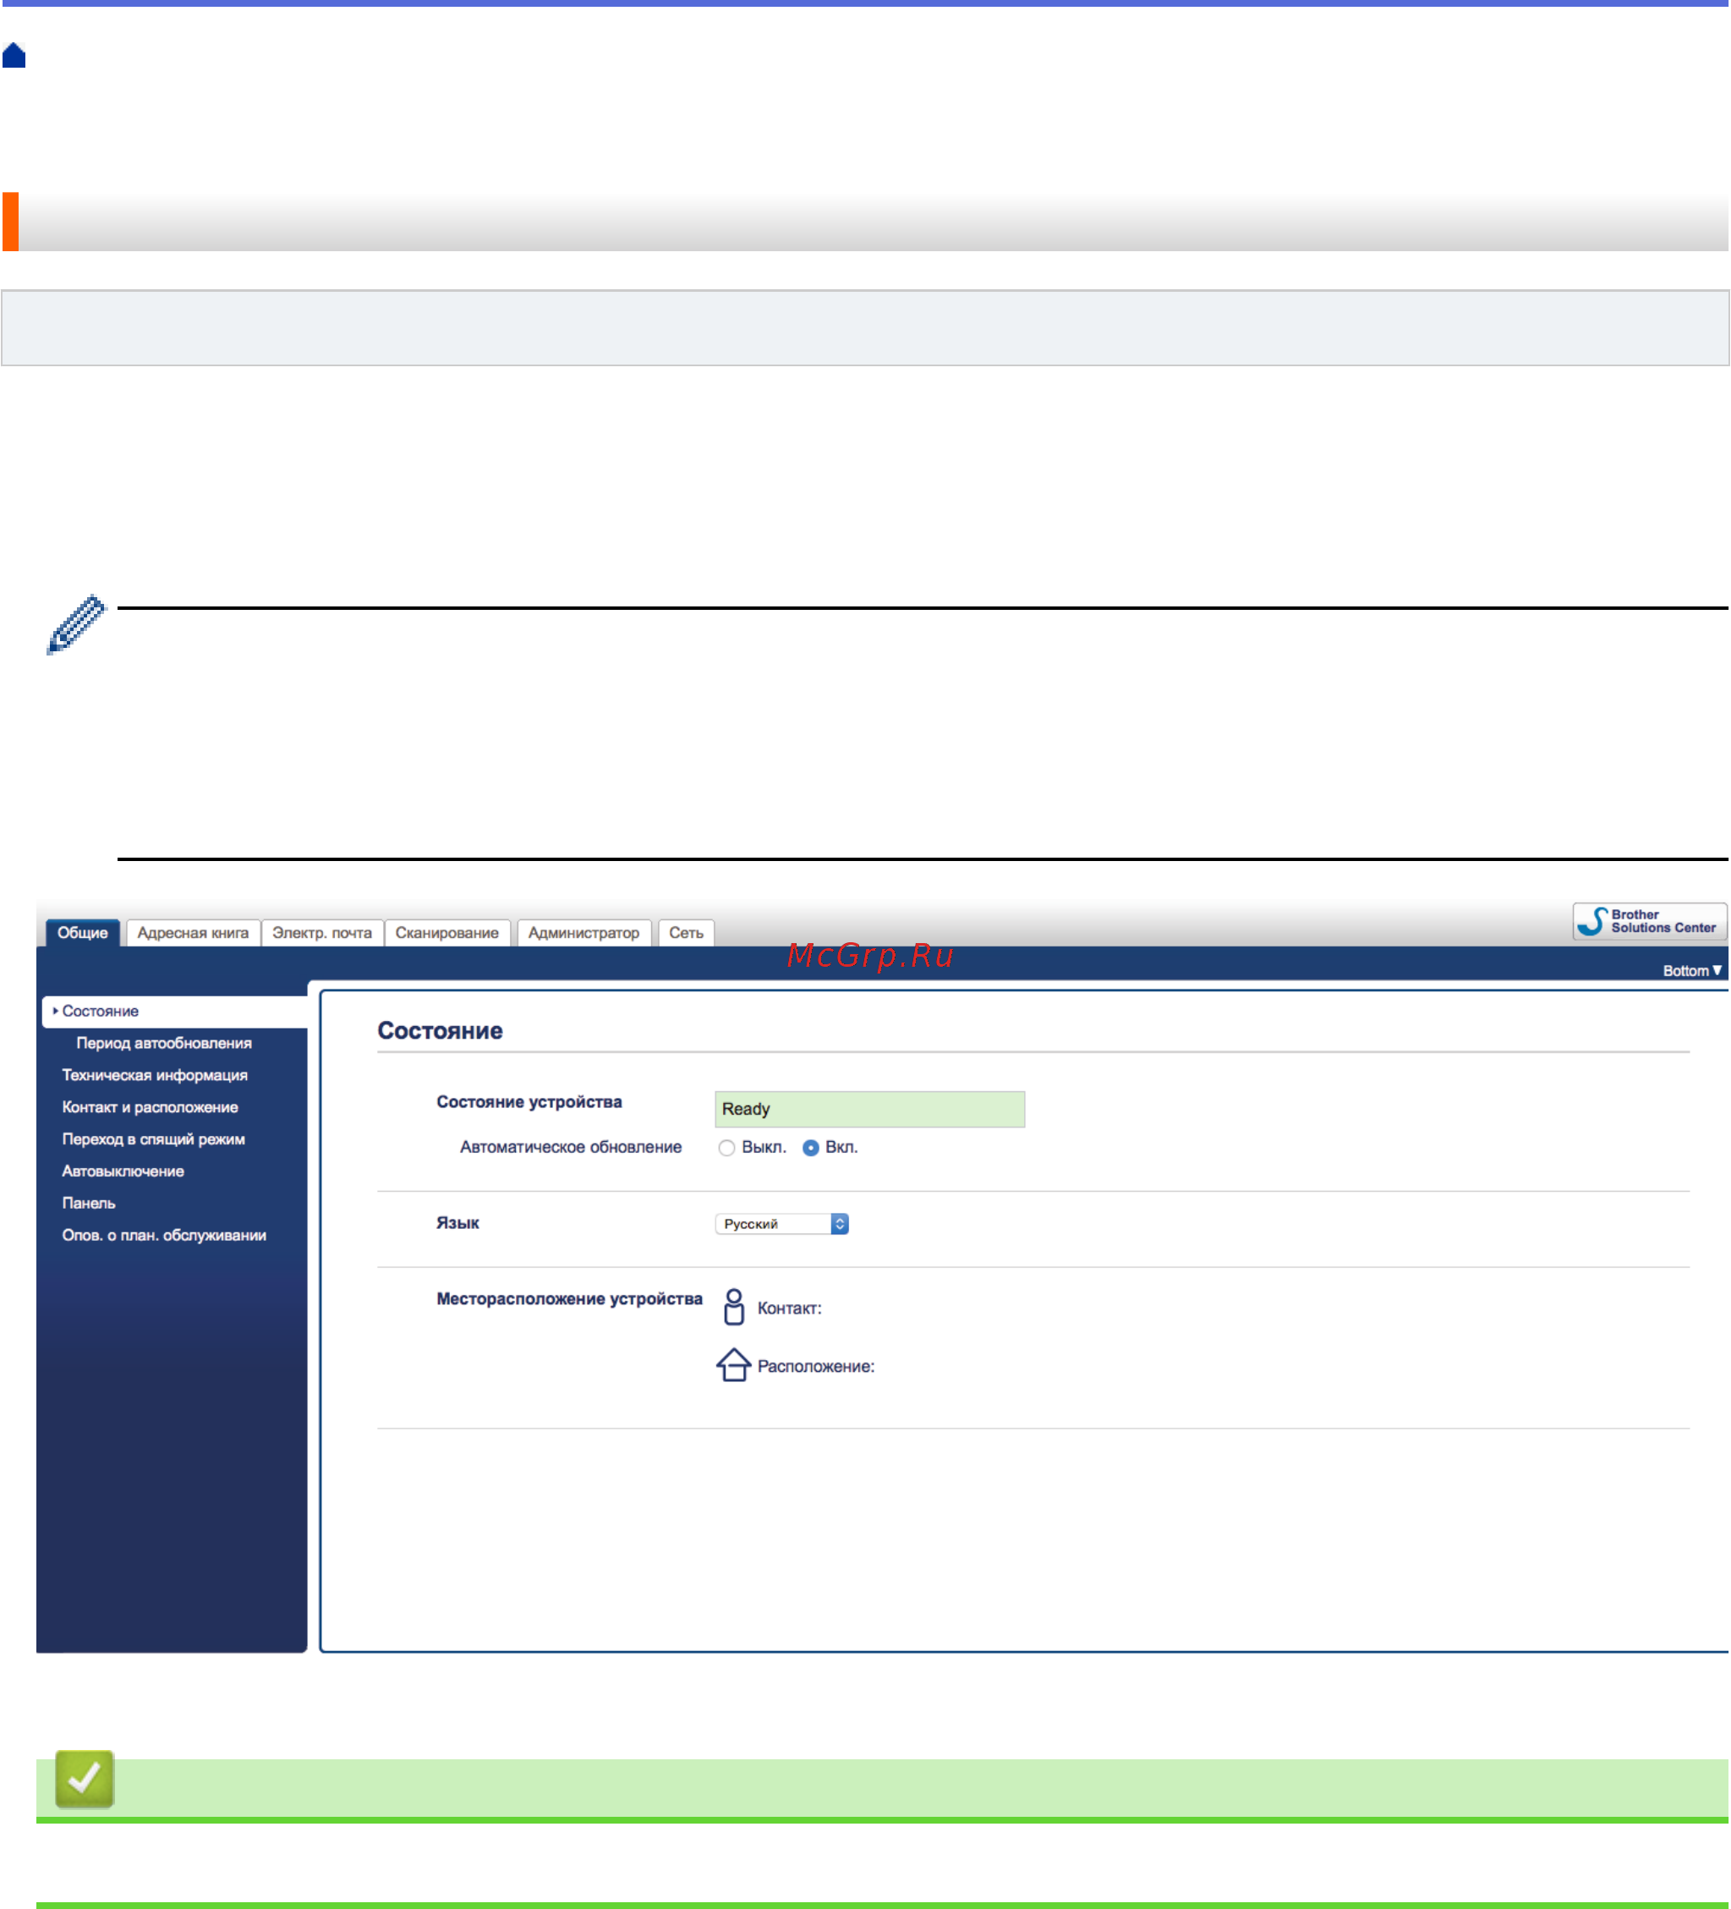Viewport: 1731px width, 1909px height.
Task: Click the pencil note icon
Action: 76,624
